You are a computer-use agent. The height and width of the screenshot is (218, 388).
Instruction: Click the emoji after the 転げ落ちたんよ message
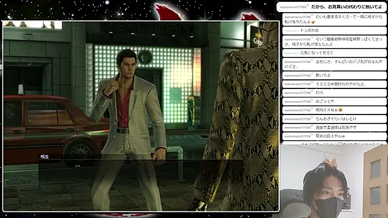(x=313, y=22)
